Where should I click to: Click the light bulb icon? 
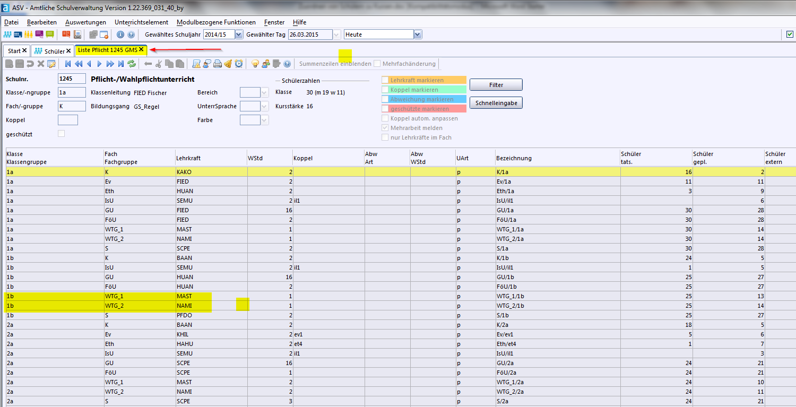(255, 64)
